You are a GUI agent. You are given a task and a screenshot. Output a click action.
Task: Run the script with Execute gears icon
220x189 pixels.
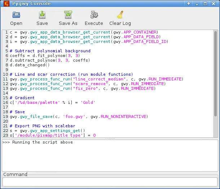click(94, 14)
